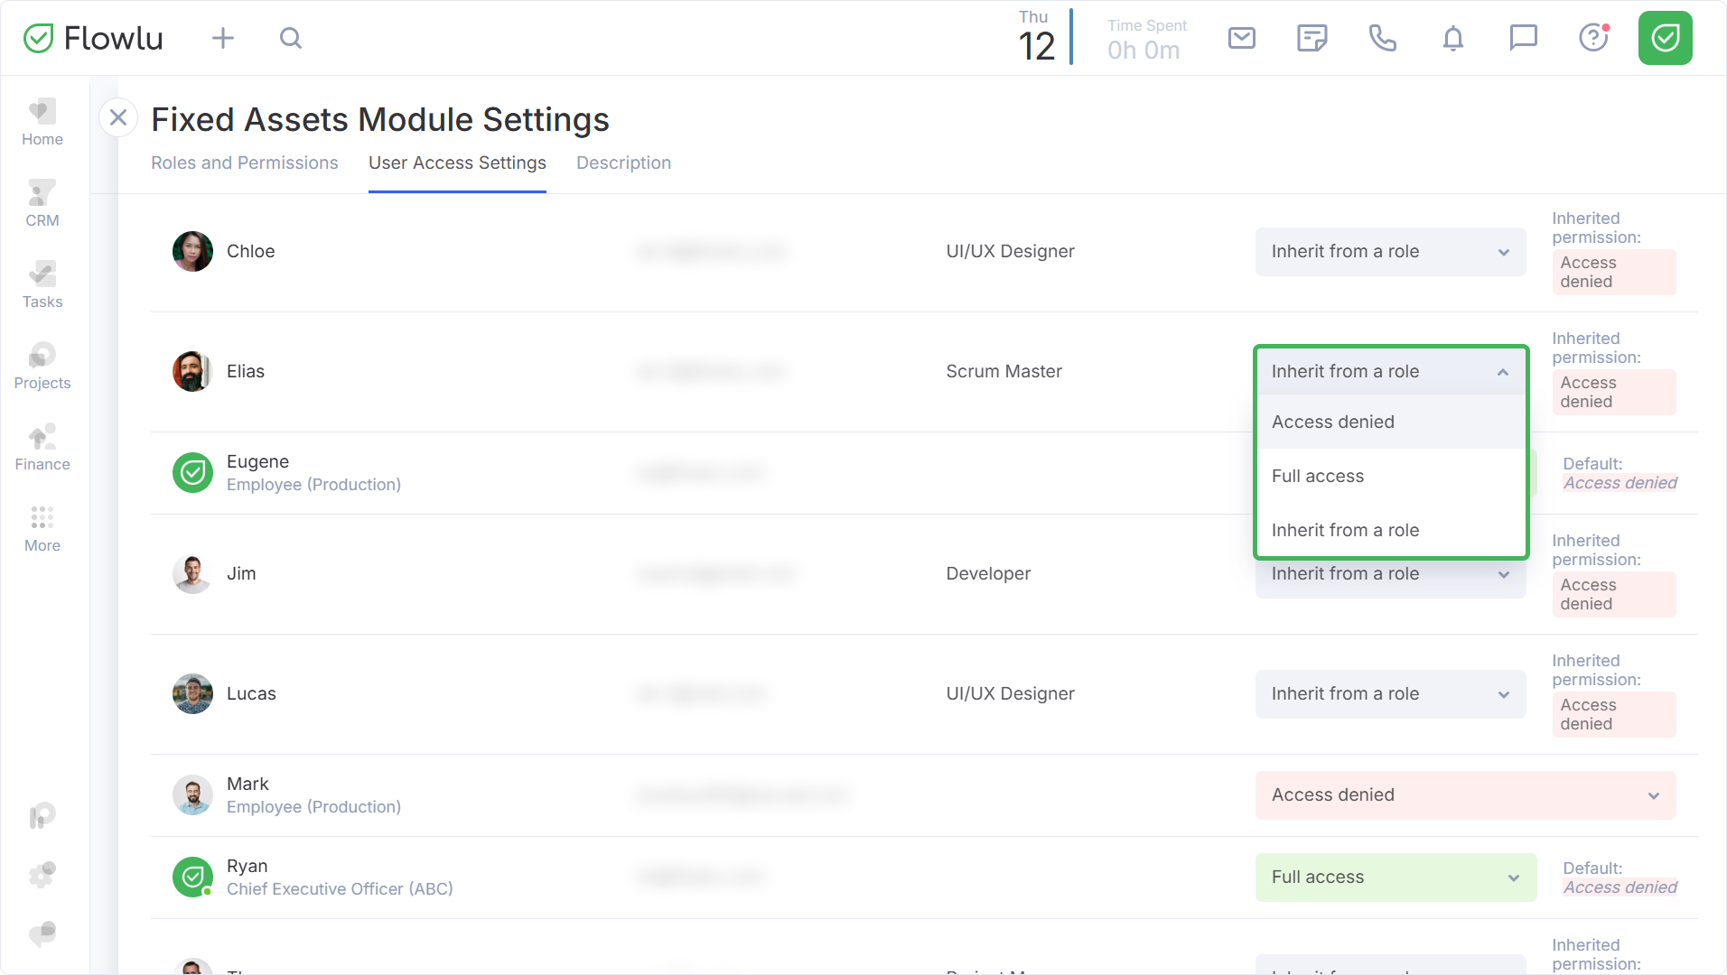Expand Lucas's Inherit from a role dropdown
Image resolution: width=1727 pixels, height=975 pixels.
coord(1390,694)
